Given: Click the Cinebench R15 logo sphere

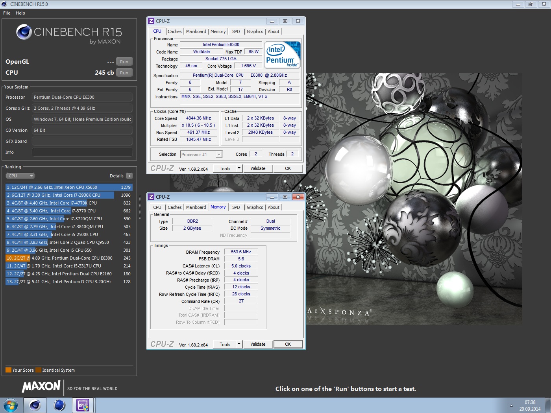Looking at the screenshot, I should (24, 32).
